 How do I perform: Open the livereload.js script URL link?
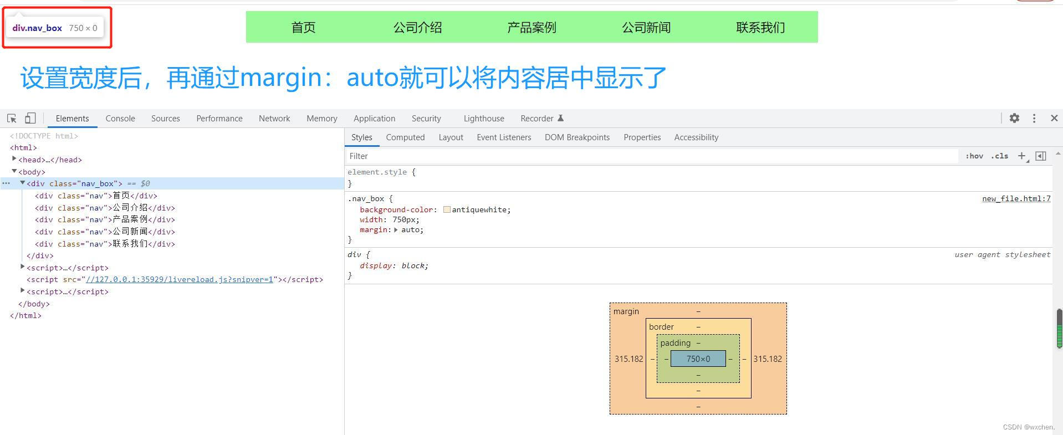[x=180, y=279]
